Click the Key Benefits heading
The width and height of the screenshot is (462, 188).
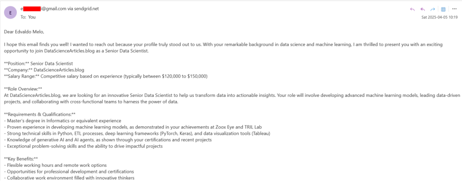coord(21,159)
